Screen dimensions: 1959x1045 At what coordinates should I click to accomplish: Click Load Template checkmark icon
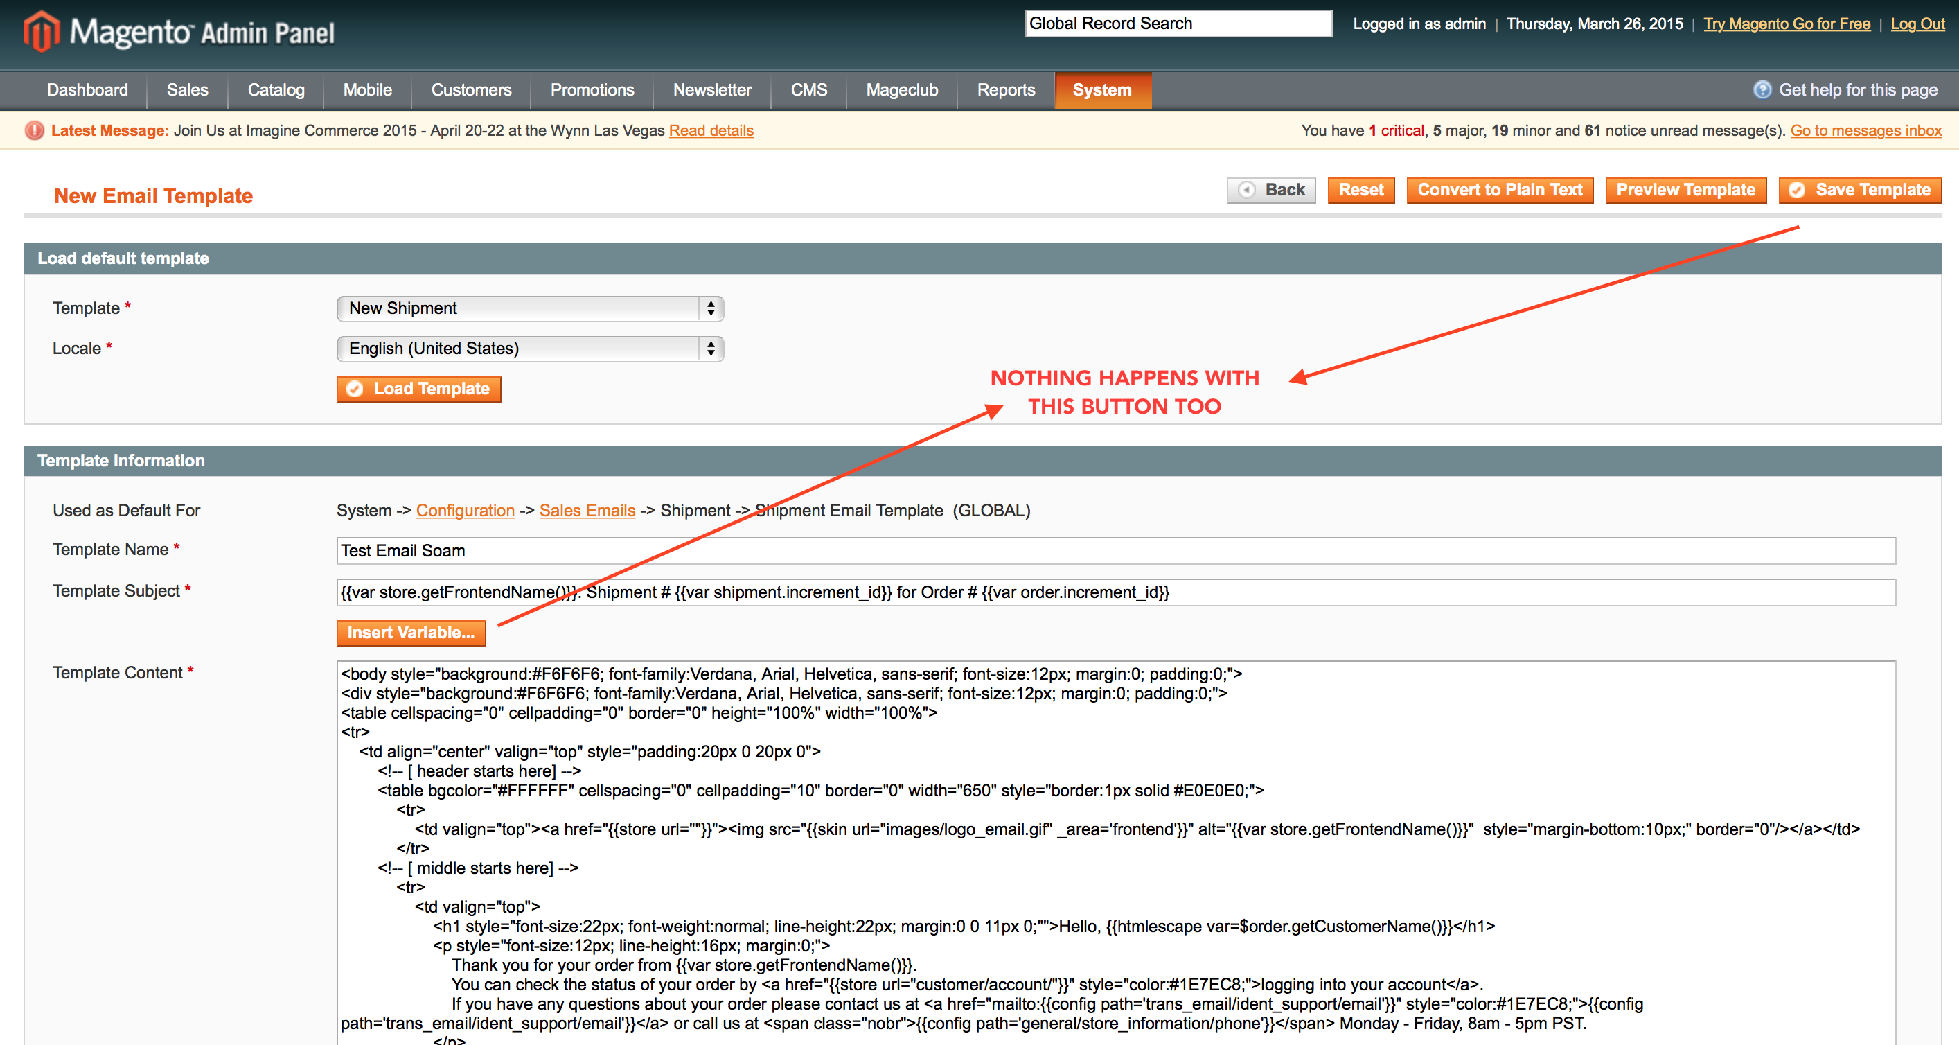click(355, 389)
